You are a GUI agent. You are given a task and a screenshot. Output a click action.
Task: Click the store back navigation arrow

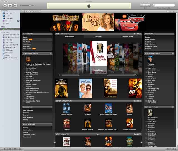click(x=23, y=11)
